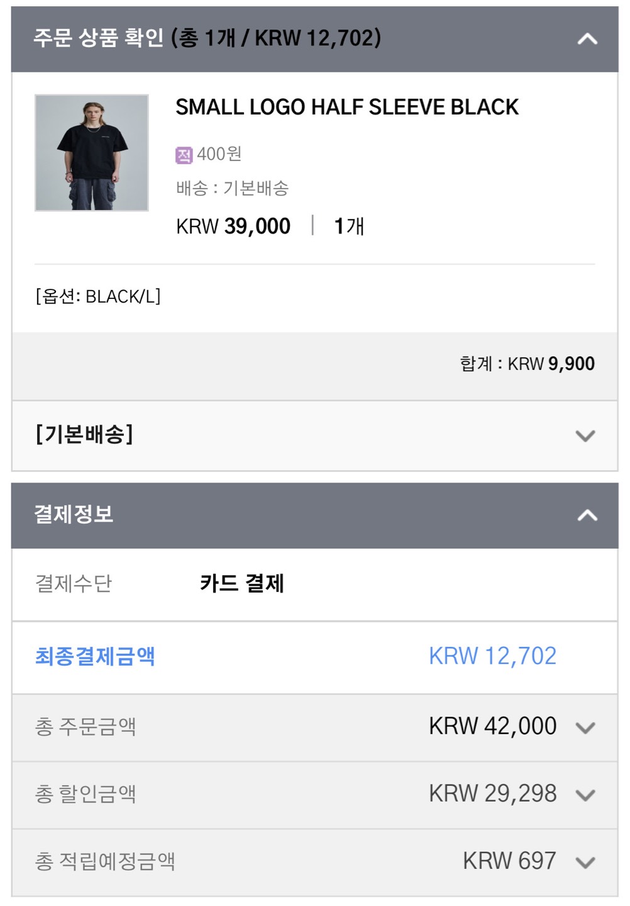Click the purple 적 points icon

pos(184,155)
